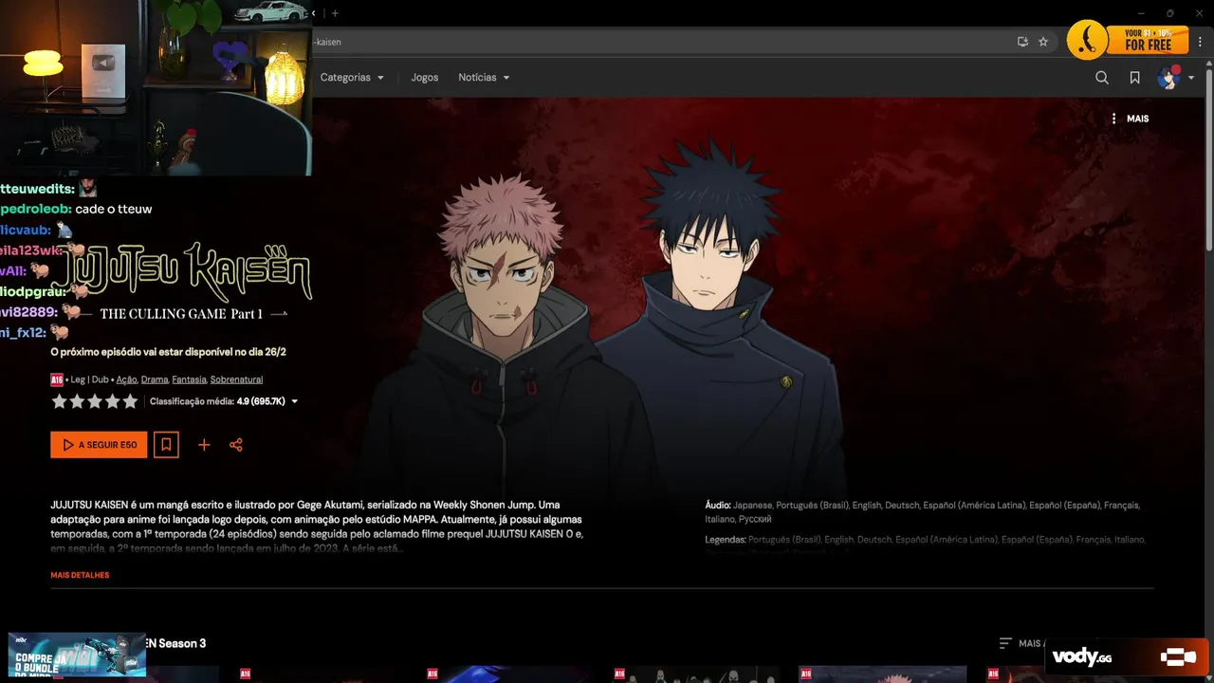Click the tteuwedits chat username

click(x=37, y=189)
